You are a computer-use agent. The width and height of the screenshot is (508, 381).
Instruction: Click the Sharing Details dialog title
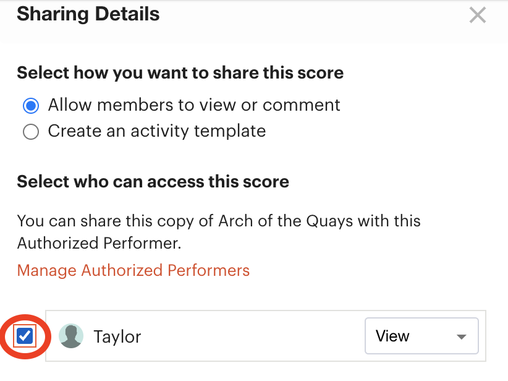pos(88,14)
